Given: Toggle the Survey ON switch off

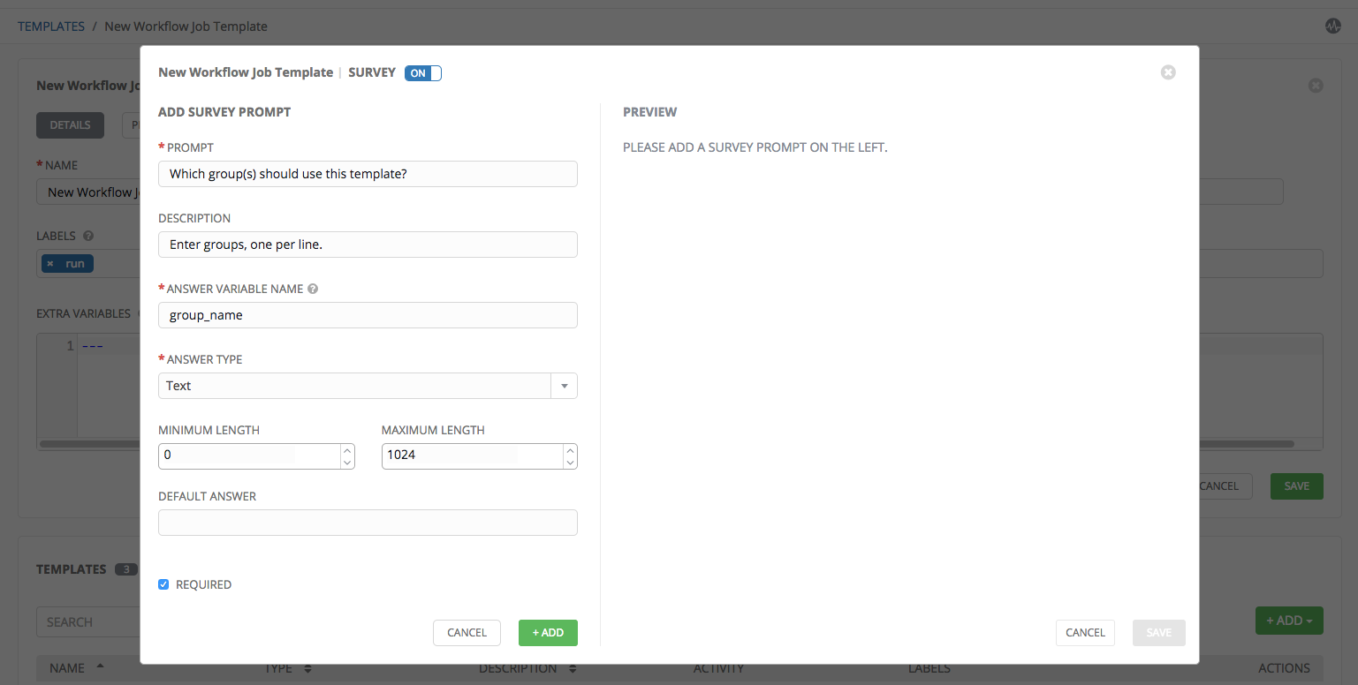Looking at the screenshot, I should click(x=422, y=73).
